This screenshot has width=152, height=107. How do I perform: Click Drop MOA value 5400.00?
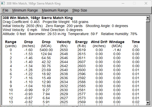[x=46, y=50]
